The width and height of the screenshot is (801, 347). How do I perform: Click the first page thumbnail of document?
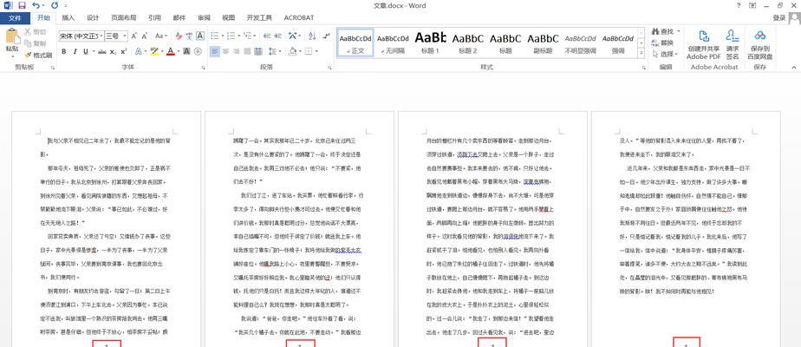tap(107, 229)
